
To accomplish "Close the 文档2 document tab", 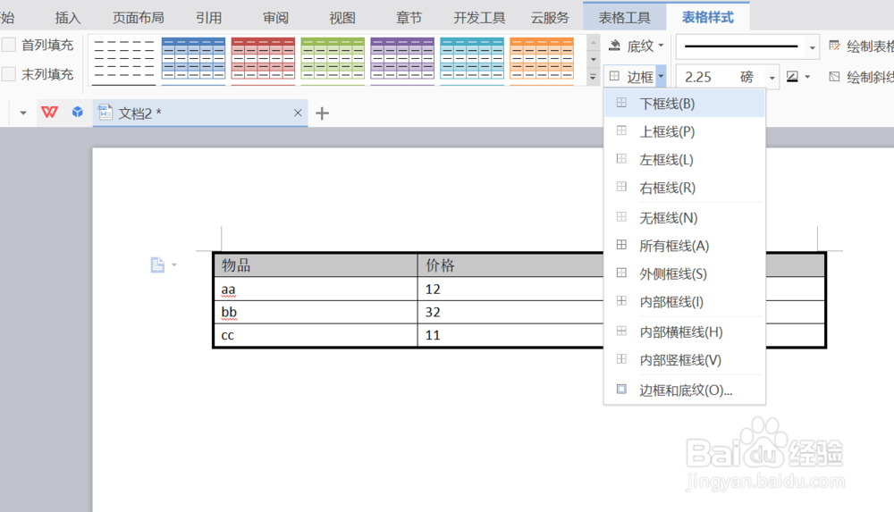I will coord(298,113).
